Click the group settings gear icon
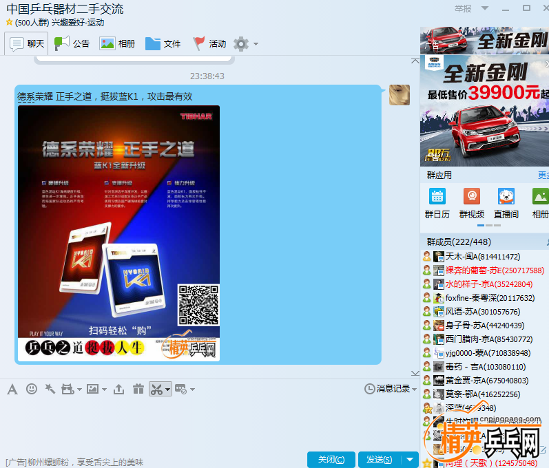Screen dimensions: 549x468 (x=241, y=44)
